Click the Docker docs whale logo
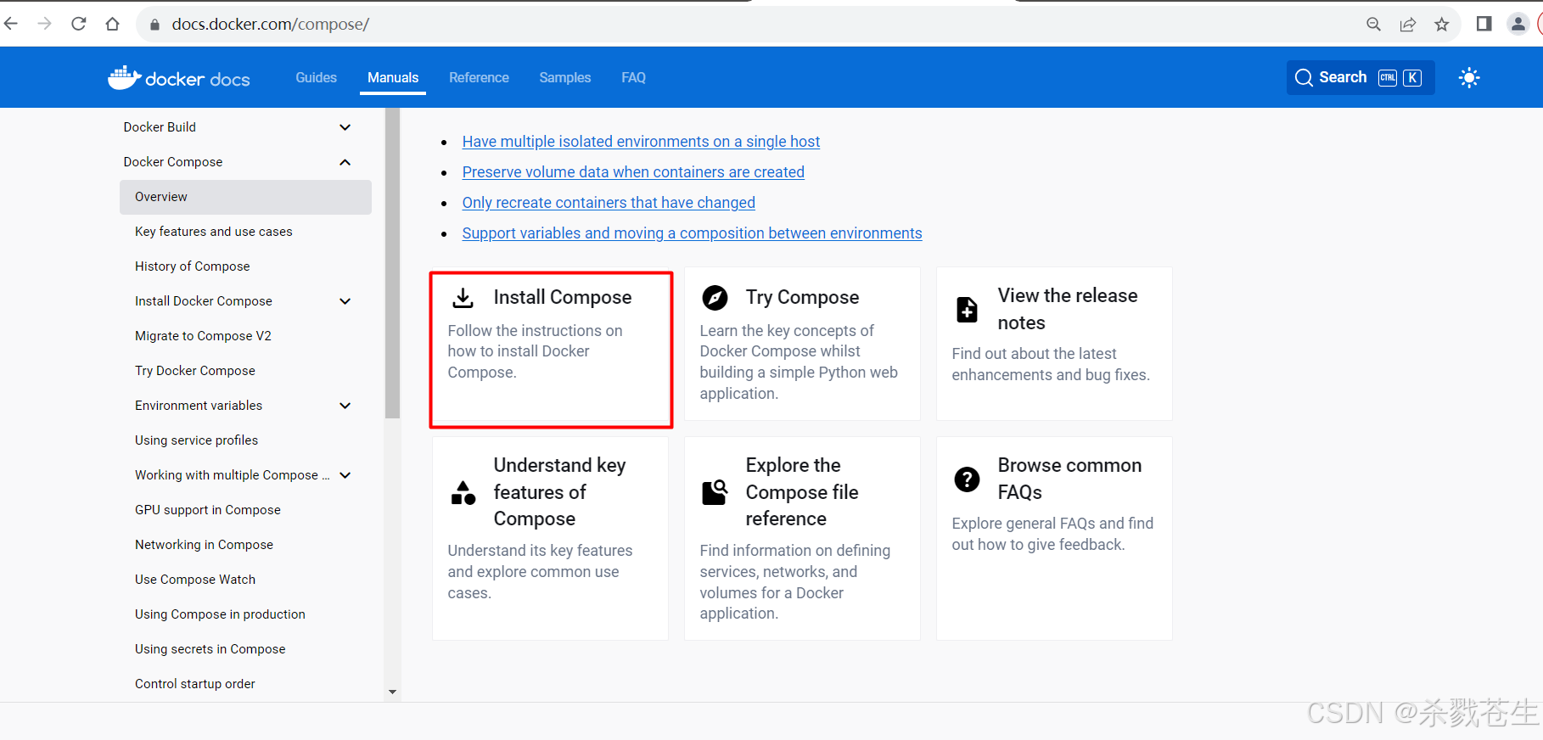Viewport: 1543px width, 740px height. pos(124,77)
